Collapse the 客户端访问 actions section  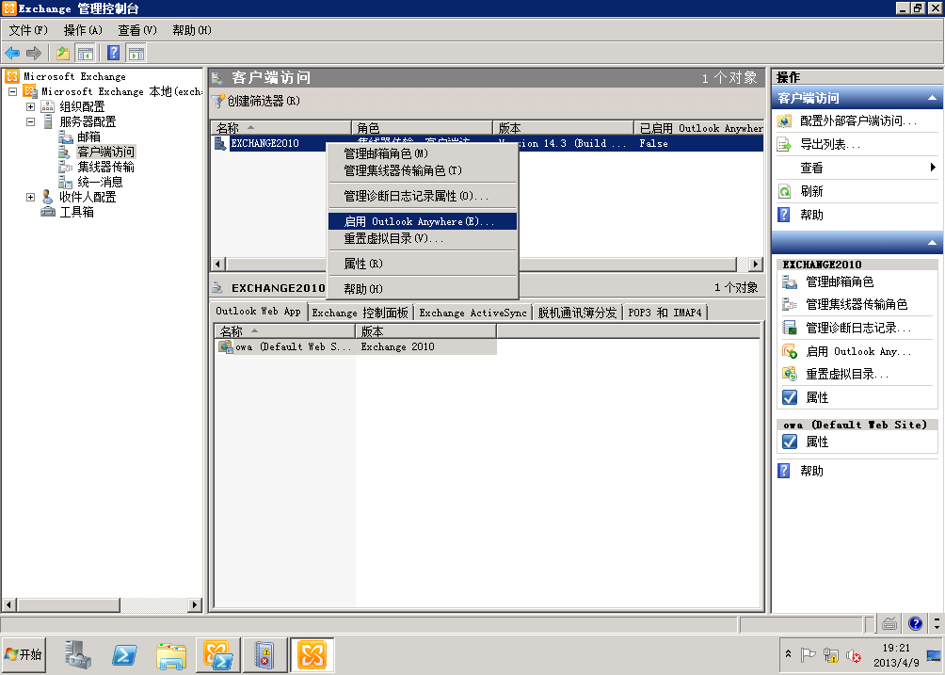pos(932,98)
